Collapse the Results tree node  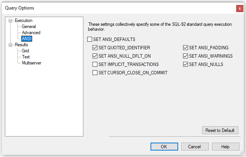[11, 45]
